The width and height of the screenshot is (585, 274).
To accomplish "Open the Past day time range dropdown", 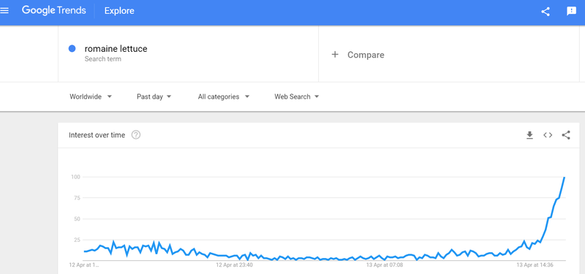I will tap(154, 96).
